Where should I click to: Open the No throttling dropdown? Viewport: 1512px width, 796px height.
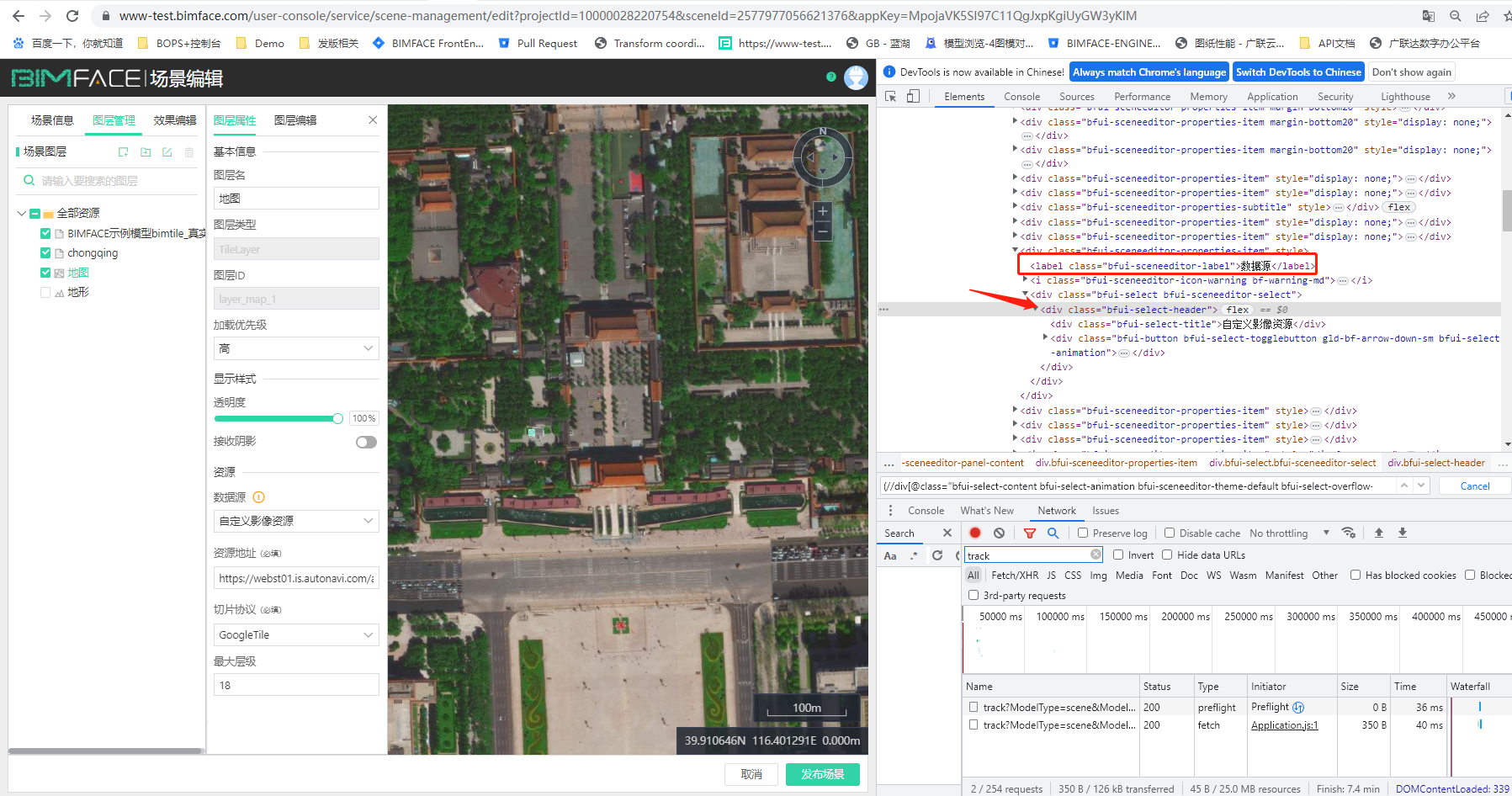point(1290,533)
